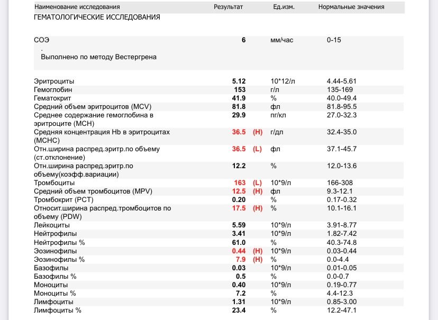Click the Гемоглобин result value 153
Screen dimensions: 438x320
coord(239,90)
